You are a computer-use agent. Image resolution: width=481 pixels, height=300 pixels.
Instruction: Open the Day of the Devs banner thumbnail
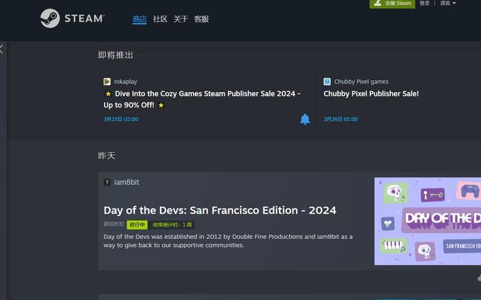pos(427,221)
